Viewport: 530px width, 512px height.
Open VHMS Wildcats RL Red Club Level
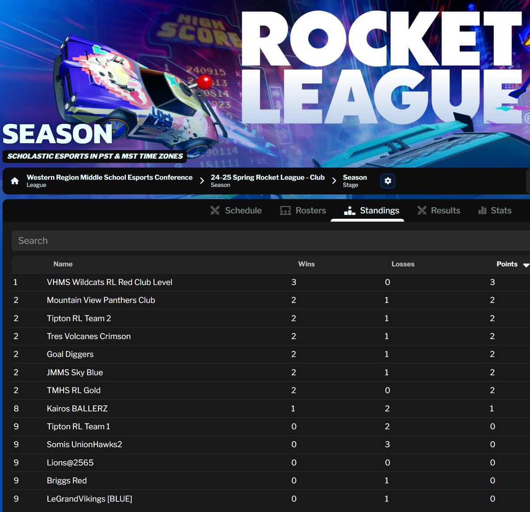(110, 282)
